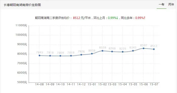Screen dimensions: 177x93
Task: Click the 15-03 data point 8266
Action: 112,52
